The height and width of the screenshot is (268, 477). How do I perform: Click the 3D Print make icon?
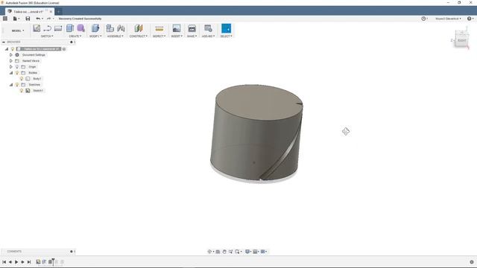(192, 28)
